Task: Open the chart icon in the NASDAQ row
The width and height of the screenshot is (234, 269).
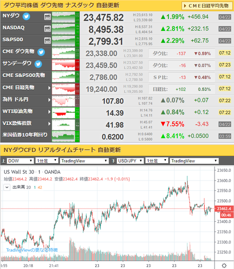Action: coord(47,29)
